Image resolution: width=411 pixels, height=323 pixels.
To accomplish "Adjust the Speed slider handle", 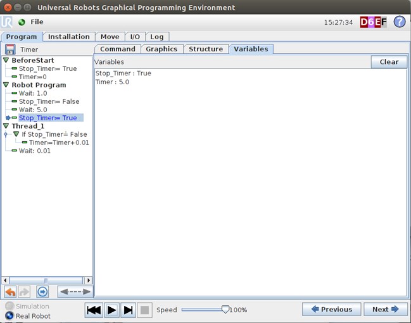I will pos(225,309).
